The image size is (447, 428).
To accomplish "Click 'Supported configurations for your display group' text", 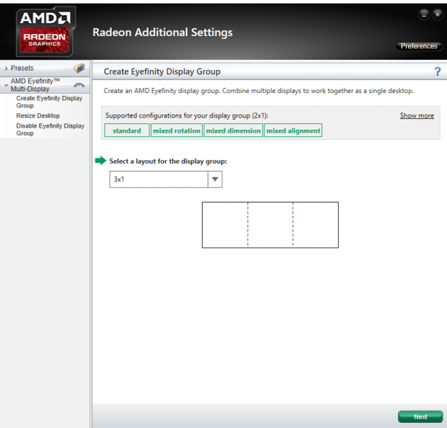I will [x=187, y=116].
